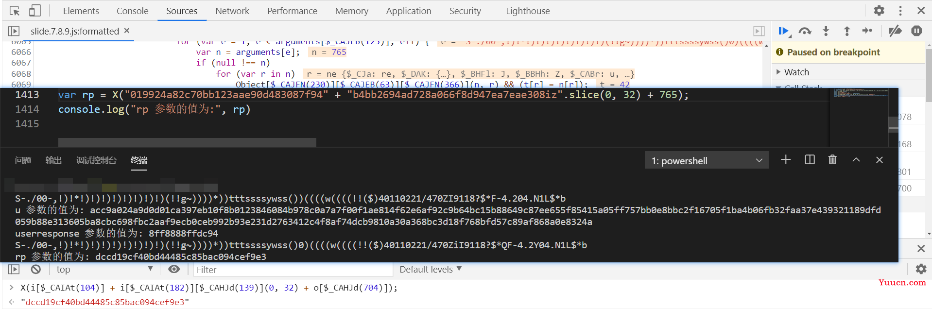Clear the console output
This screenshot has width=932, height=309.
point(36,269)
